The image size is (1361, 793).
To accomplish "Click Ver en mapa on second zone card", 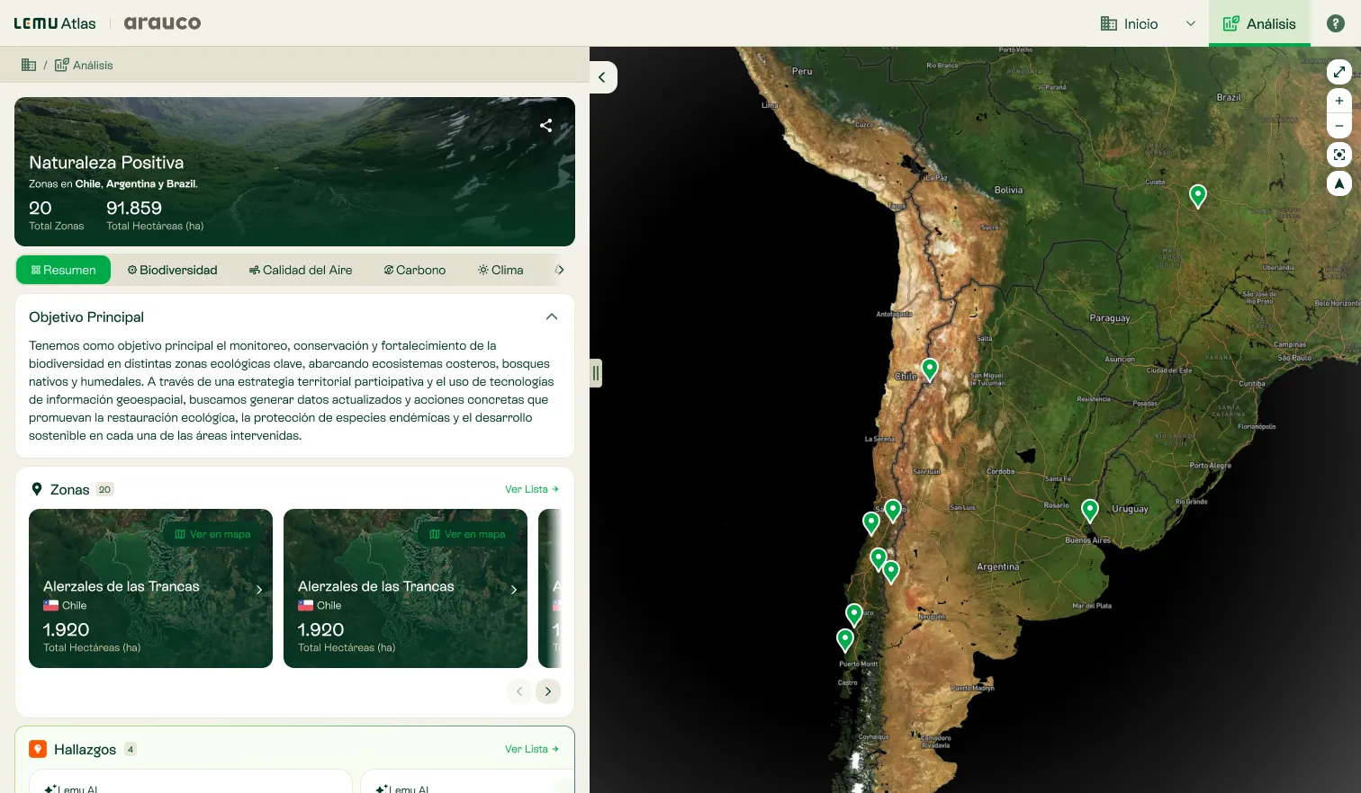I will click(x=468, y=534).
